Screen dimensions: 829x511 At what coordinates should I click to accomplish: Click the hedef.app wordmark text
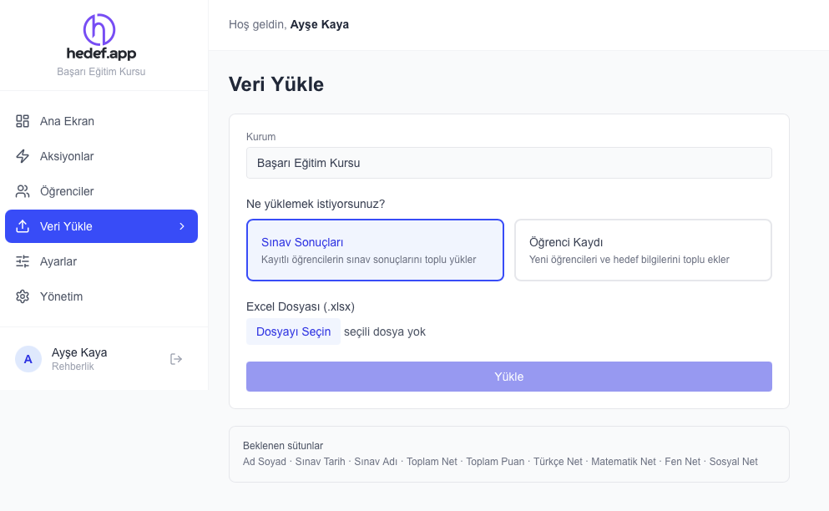pyautogui.click(x=102, y=53)
